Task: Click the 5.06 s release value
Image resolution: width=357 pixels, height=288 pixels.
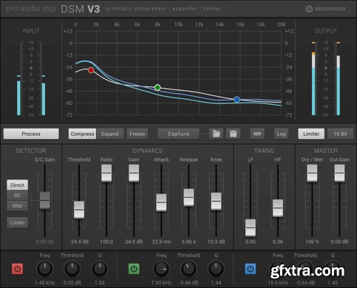Action: click(188, 241)
